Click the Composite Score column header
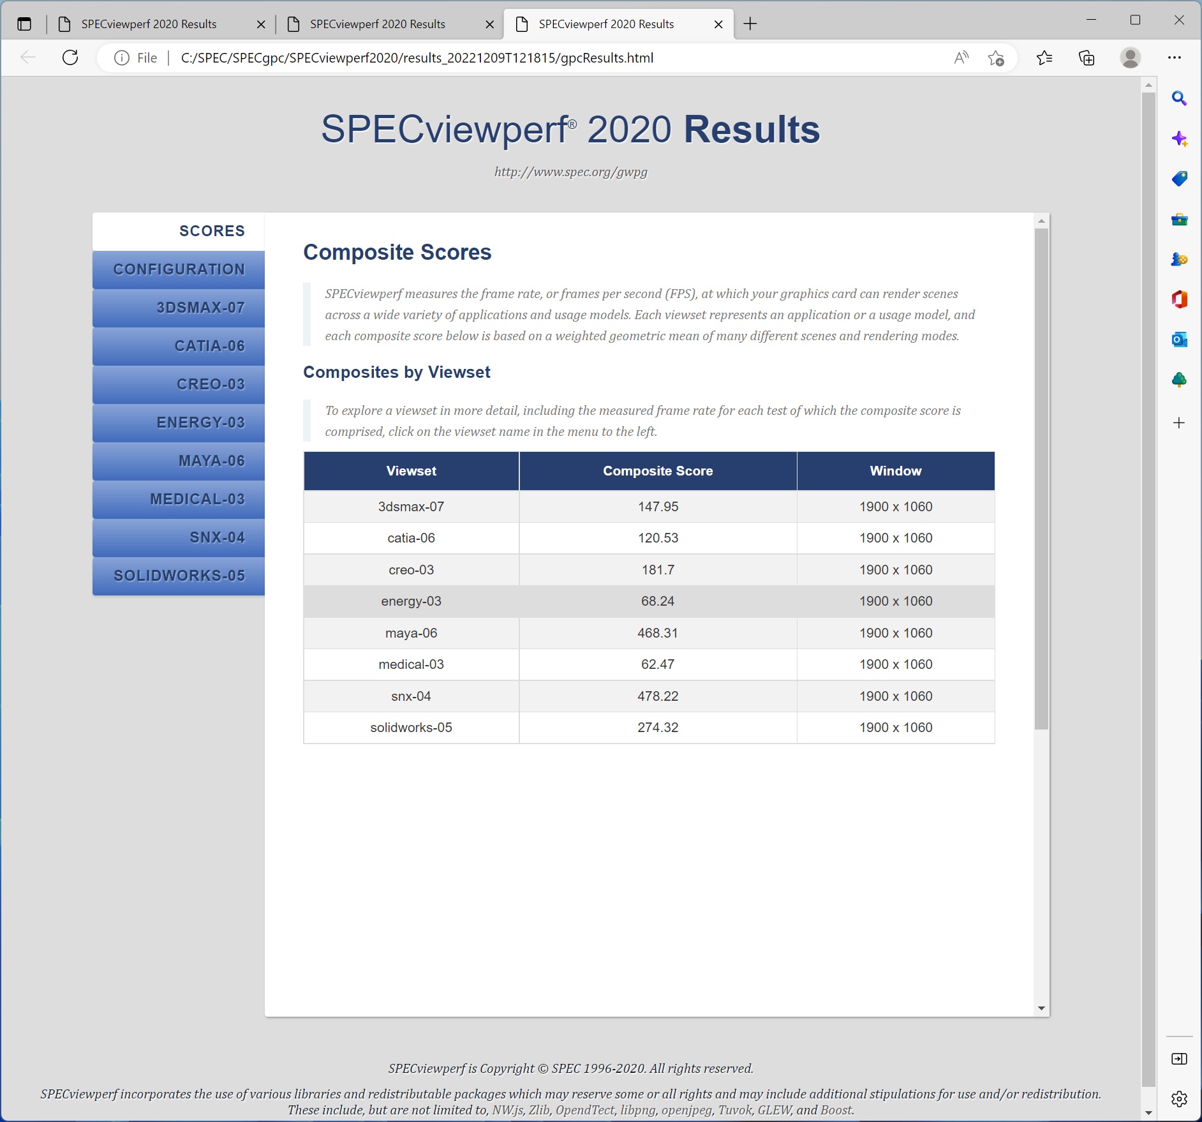 click(x=658, y=471)
